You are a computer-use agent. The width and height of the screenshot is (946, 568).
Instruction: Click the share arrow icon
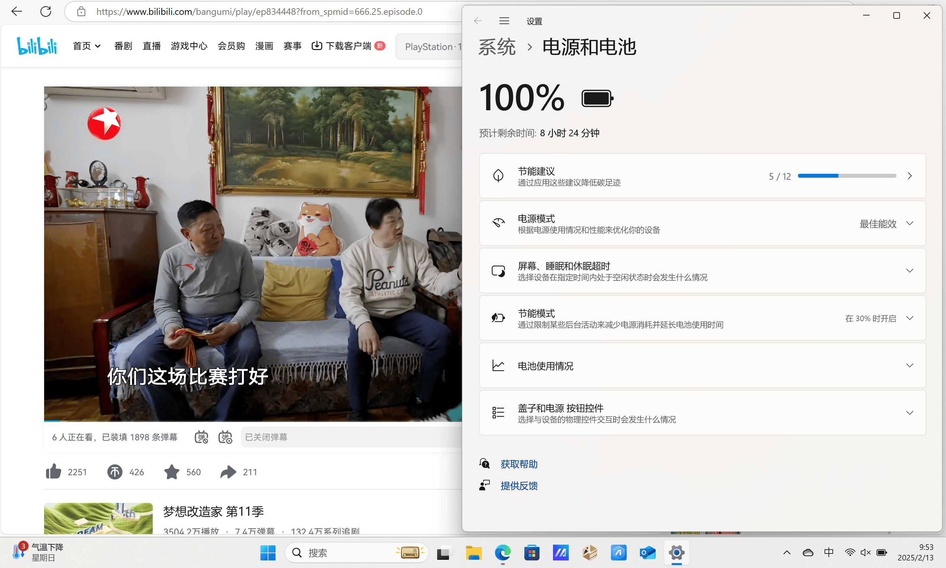228,472
